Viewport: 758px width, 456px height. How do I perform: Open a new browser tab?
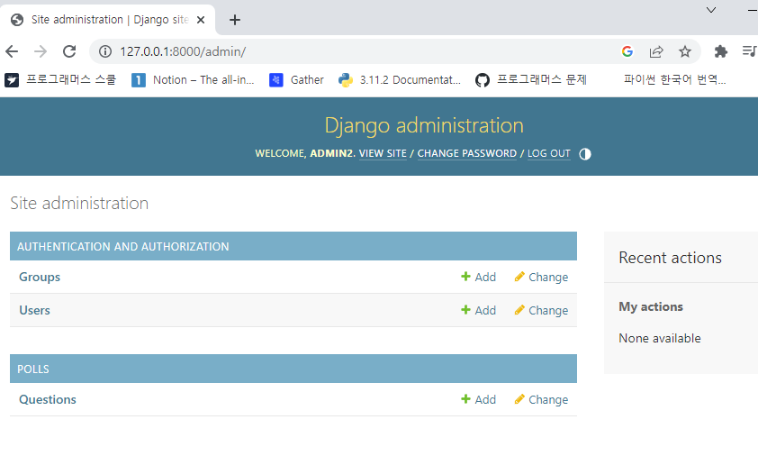click(235, 20)
